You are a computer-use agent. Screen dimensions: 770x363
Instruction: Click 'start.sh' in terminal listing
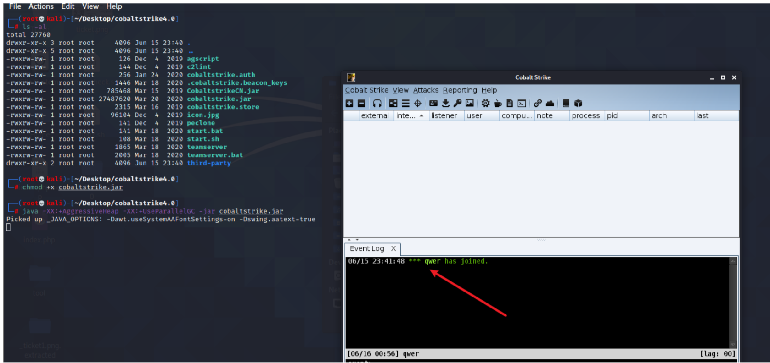click(x=202, y=139)
